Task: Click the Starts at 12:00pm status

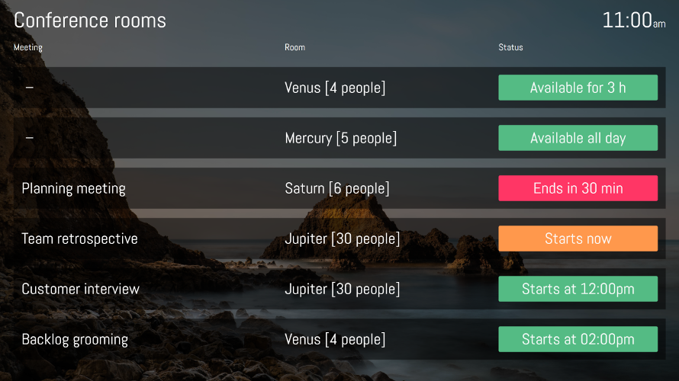Action: point(578,289)
